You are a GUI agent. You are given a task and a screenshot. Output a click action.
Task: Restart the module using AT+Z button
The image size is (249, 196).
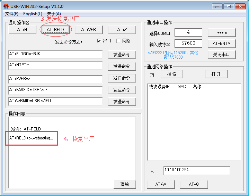coord(122,30)
